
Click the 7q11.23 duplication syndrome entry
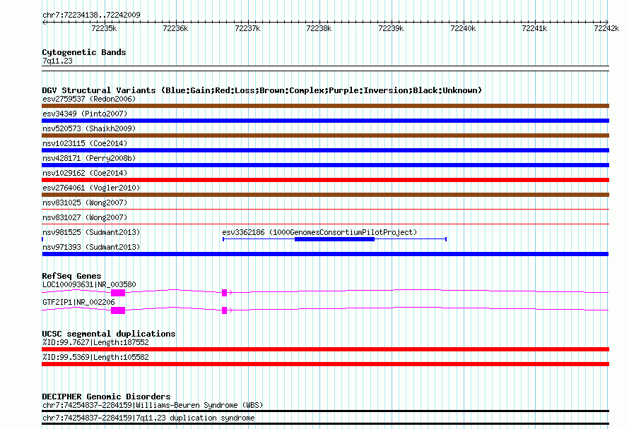click(x=148, y=418)
